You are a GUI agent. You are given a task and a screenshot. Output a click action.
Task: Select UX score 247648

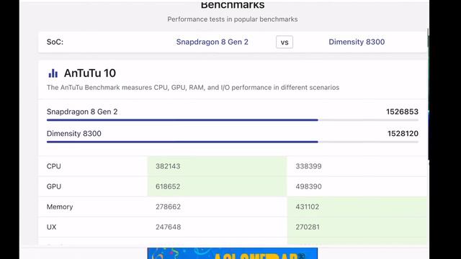[168, 227]
